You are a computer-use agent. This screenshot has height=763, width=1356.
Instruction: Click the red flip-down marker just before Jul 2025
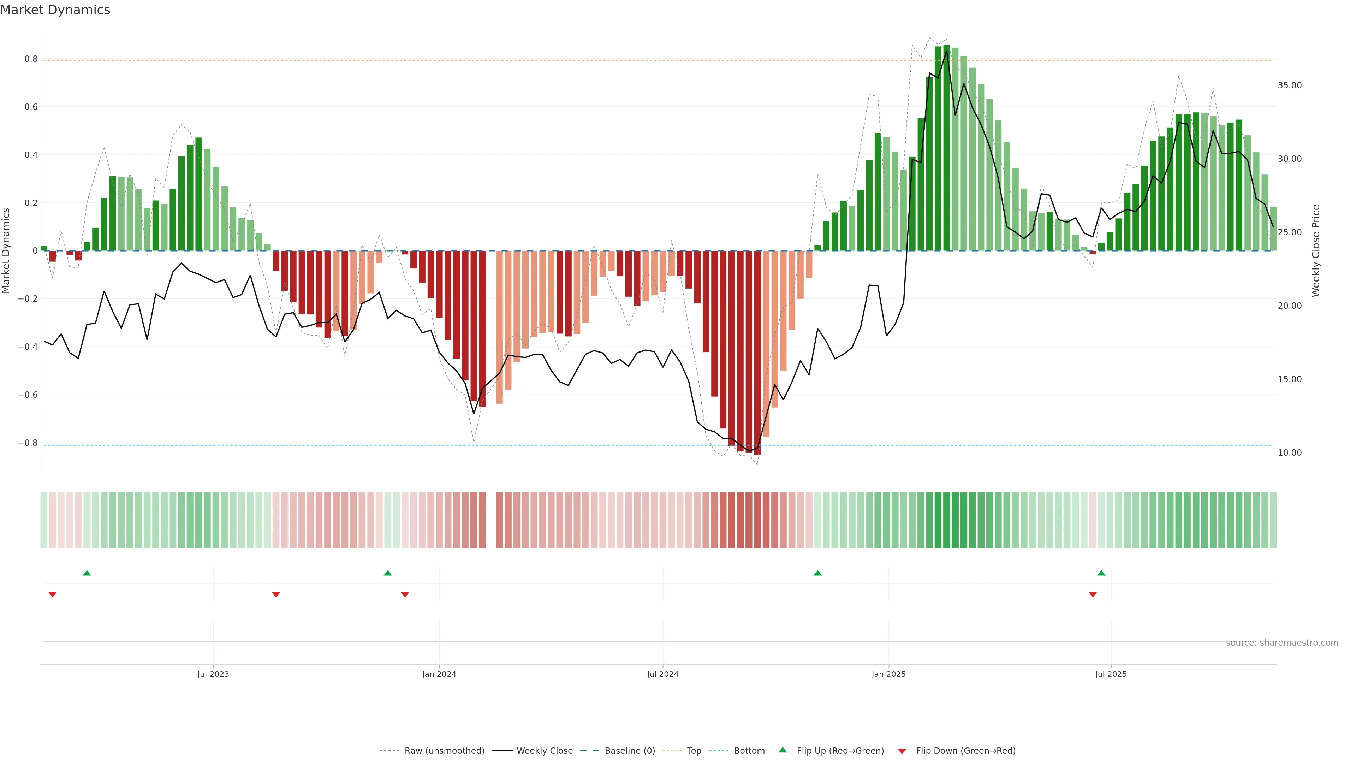(1093, 595)
